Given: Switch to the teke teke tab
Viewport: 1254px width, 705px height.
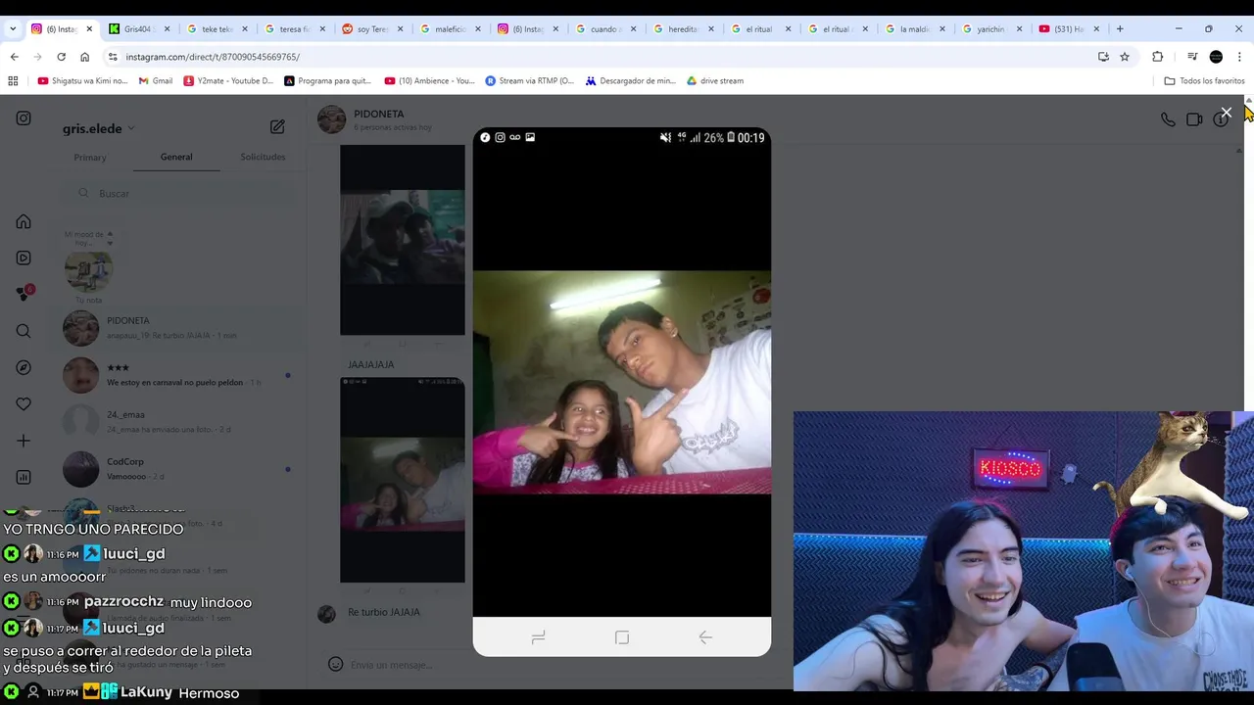Looking at the screenshot, I should pos(216,29).
